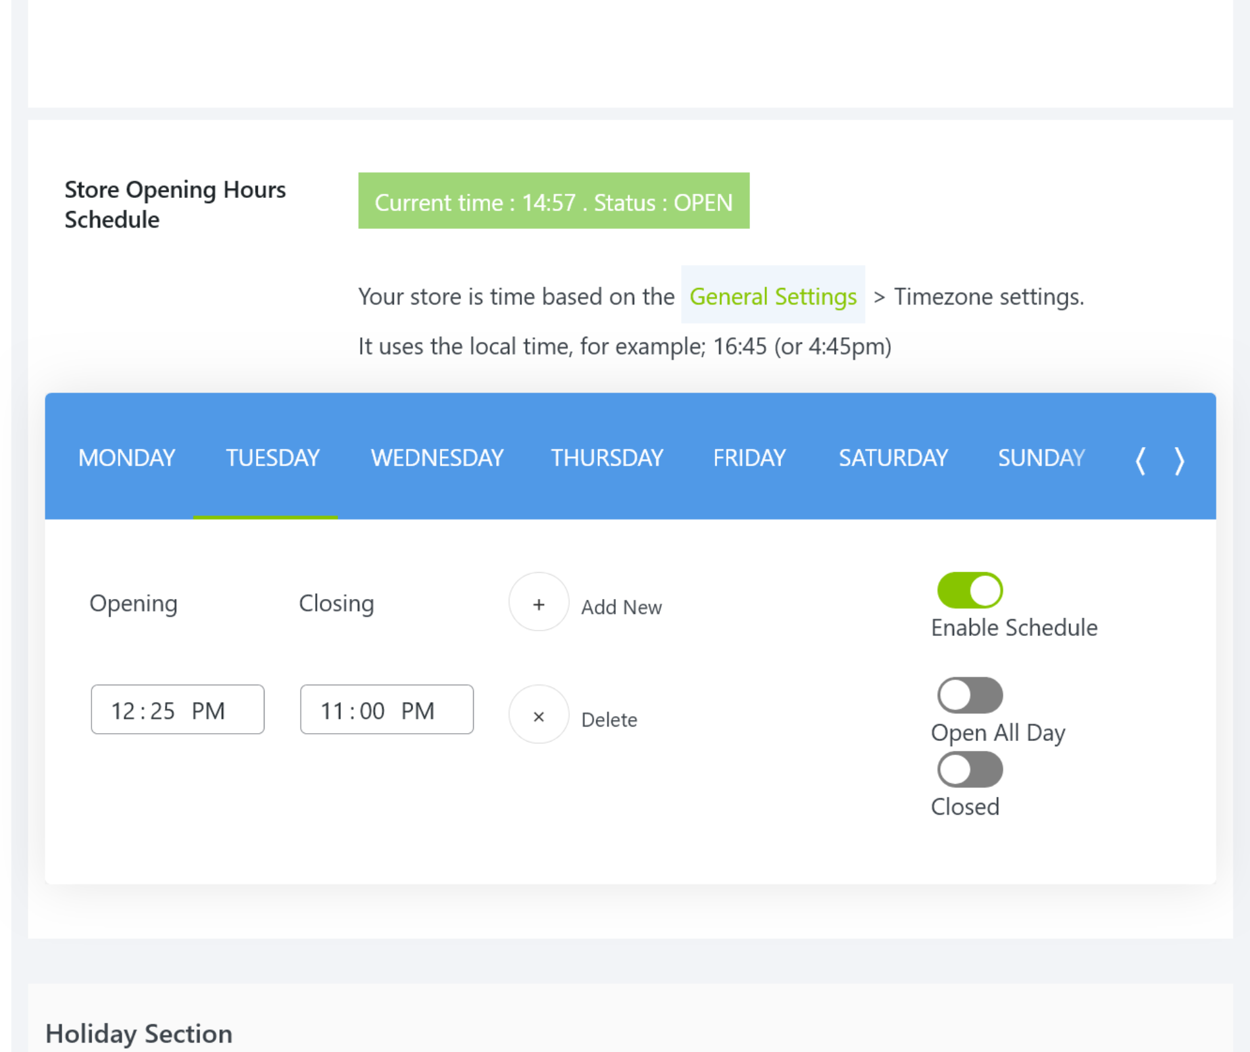Switch to the Monday tab

coord(126,458)
